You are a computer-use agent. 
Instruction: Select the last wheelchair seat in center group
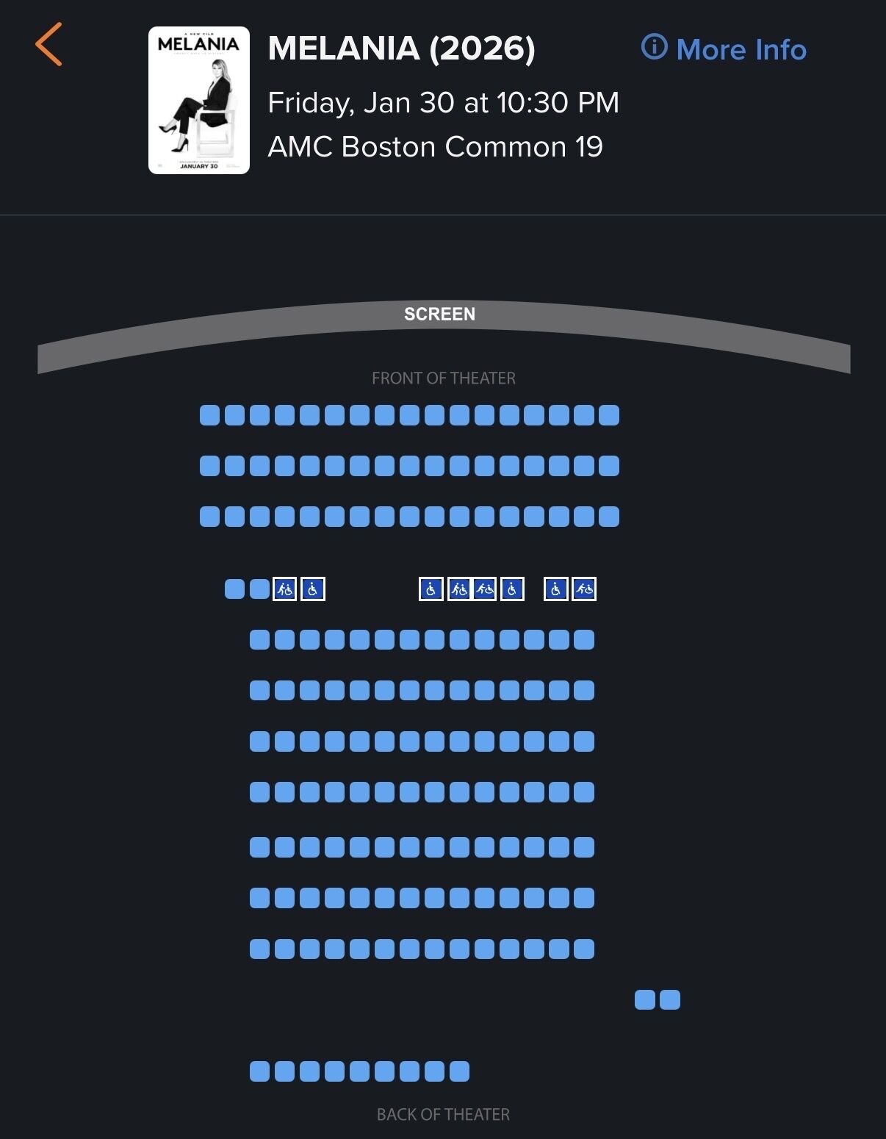coord(512,589)
